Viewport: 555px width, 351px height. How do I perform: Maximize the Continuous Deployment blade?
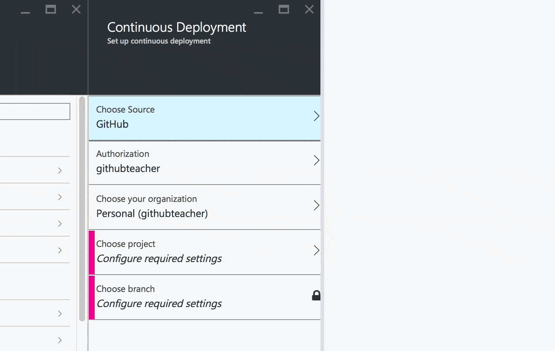coord(284,10)
